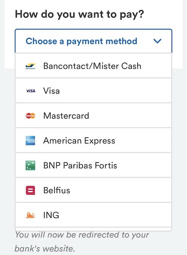Click the Mastercard circles logo icon
The image size is (187, 255).
(30, 115)
